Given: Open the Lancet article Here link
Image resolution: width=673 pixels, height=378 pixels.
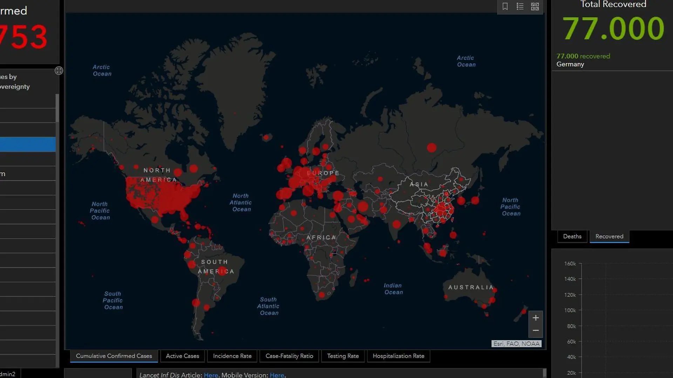Looking at the screenshot, I should (x=211, y=375).
